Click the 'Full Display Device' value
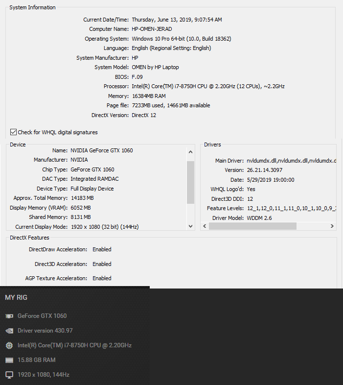The width and height of the screenshot is (343, 385). pyautogui.click(x=92, y=189)
